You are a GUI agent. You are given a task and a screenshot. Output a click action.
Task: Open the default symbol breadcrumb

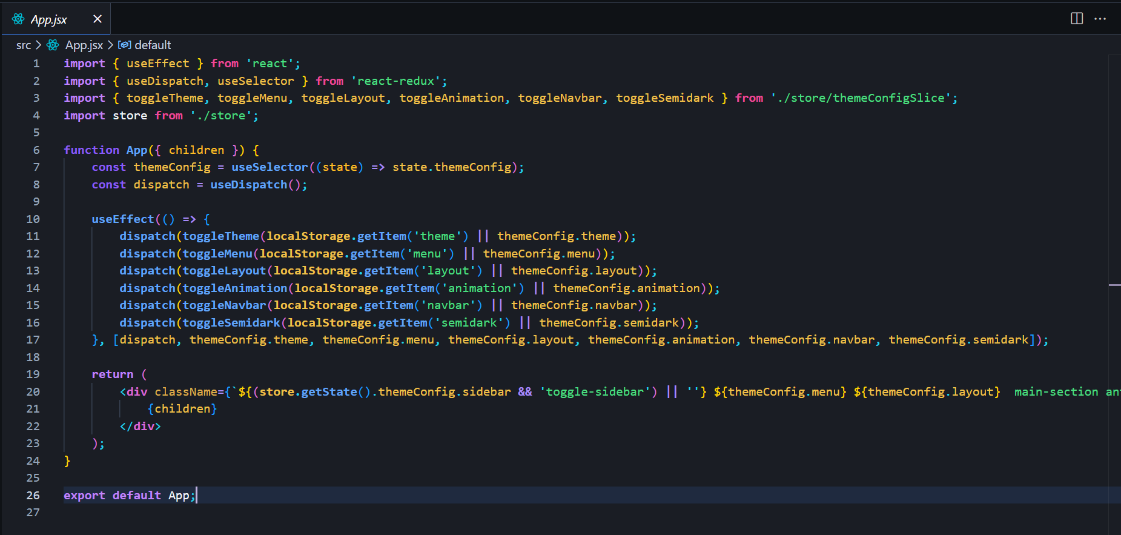point(153,45)
